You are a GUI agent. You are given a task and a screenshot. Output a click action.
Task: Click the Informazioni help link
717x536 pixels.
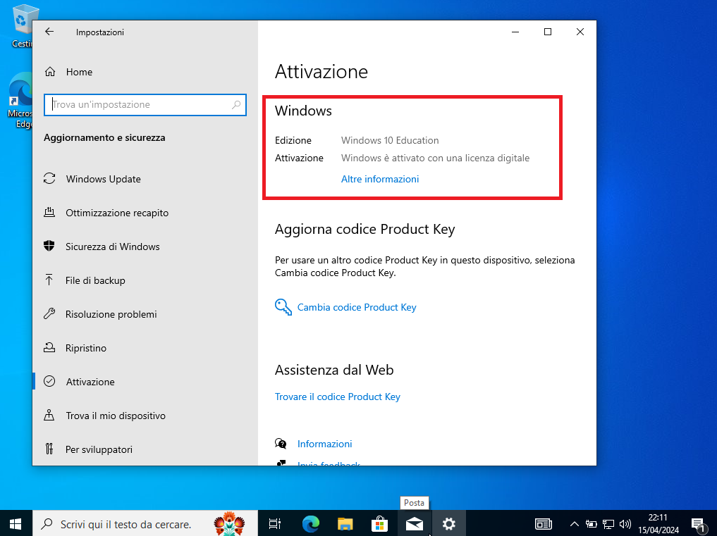[325, 444]
